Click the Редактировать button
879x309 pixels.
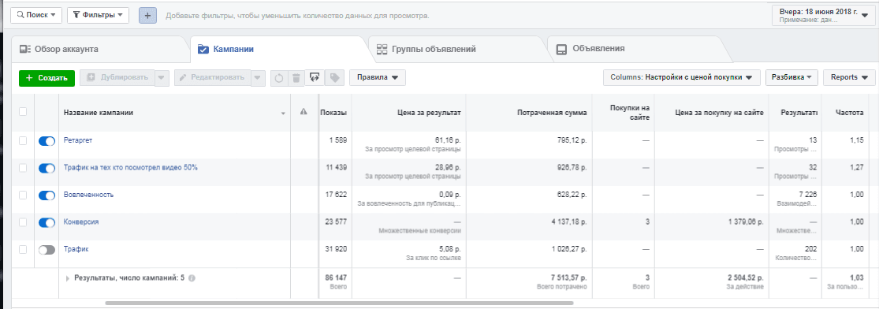(213, 78)
